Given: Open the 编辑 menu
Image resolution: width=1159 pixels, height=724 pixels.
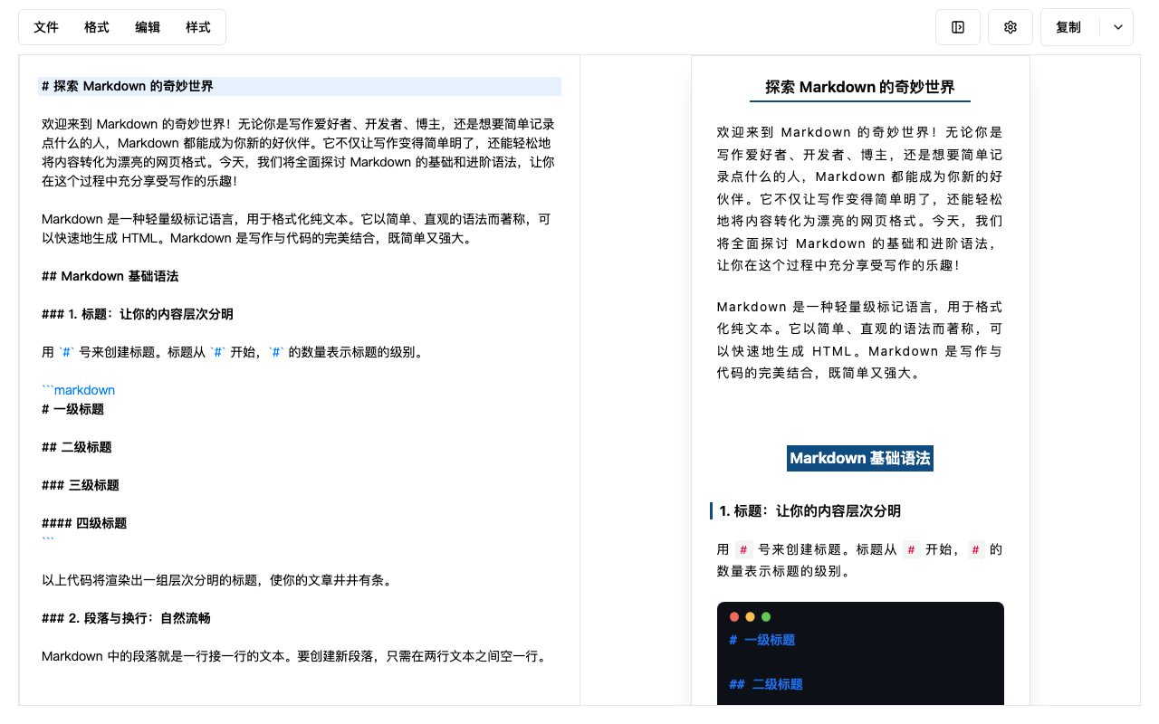Looking at the screenshot, I should pos(148,27).
